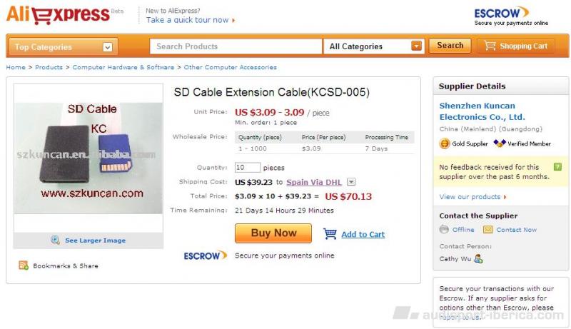The width and height of the screenshot is (571, 329).
Task: Click the Cathy Wu contact person icon
Action: [x=478, y=259]
